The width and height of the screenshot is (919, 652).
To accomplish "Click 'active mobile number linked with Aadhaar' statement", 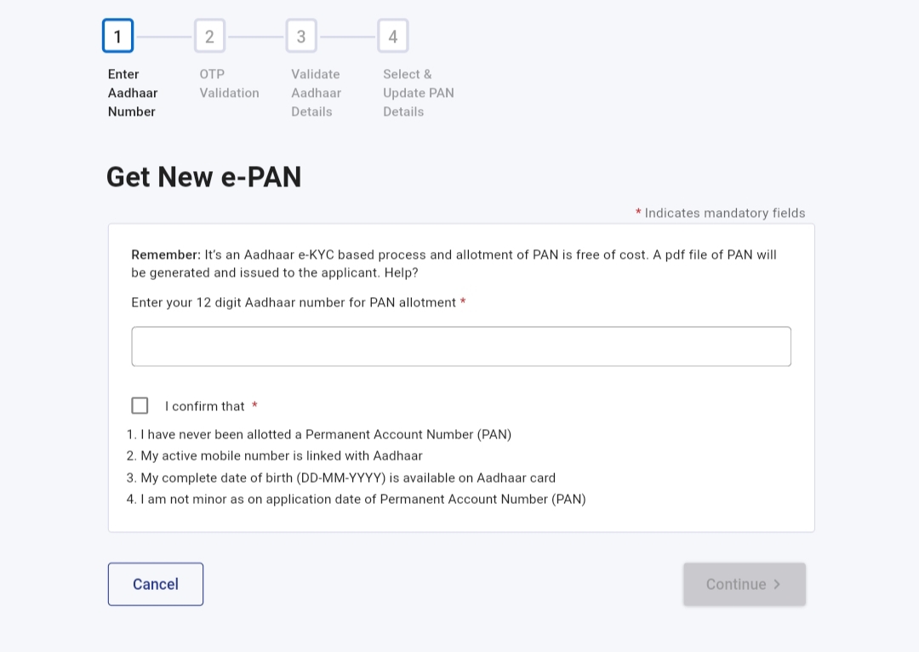I will 275,455.
